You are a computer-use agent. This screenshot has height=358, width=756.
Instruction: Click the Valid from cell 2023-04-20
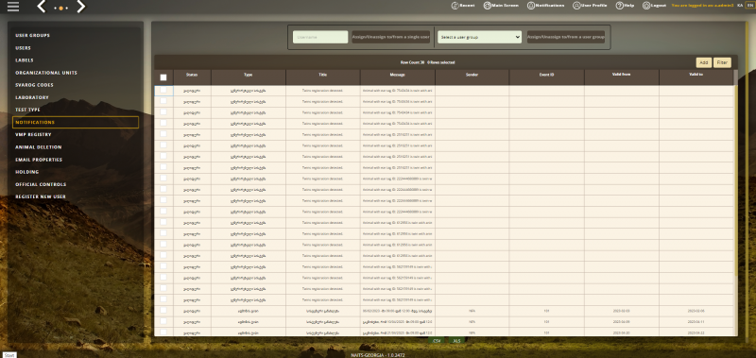pyautogui.click(x=622, y=332)
